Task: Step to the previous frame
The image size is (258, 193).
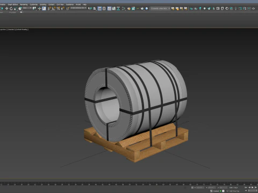Action: (249, 188)
